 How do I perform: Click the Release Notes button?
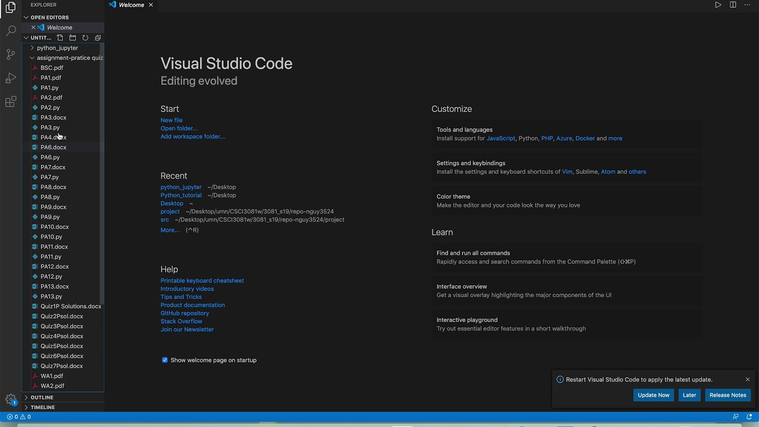(728, 395)
